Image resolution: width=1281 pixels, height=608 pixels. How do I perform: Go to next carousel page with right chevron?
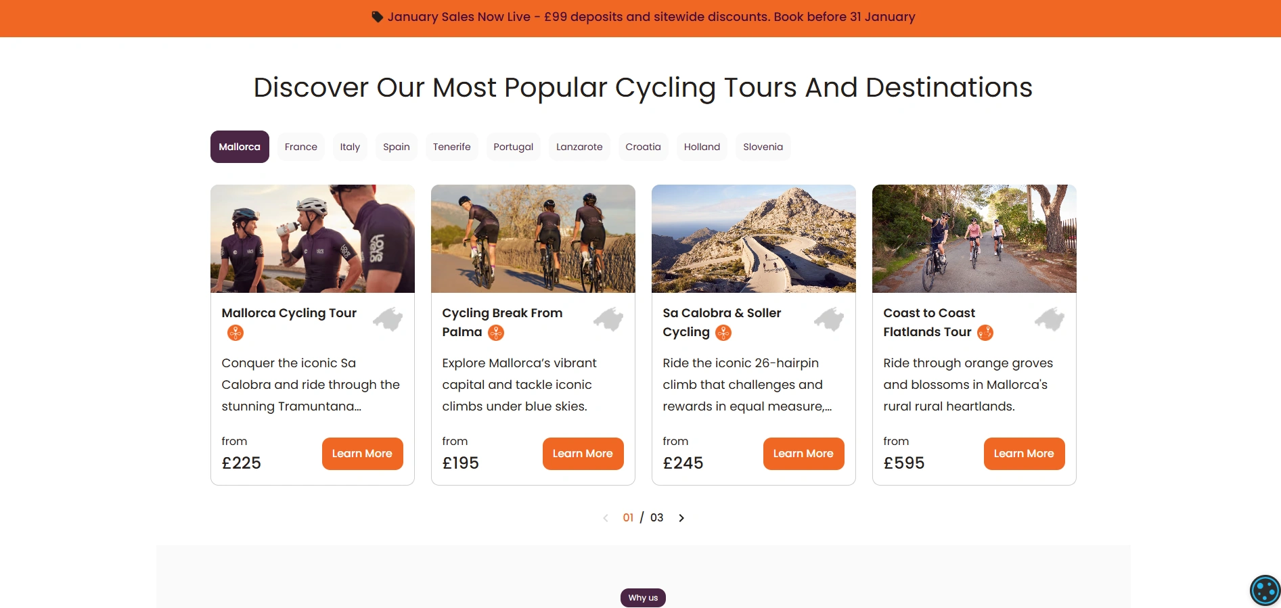tap(681, 518)
